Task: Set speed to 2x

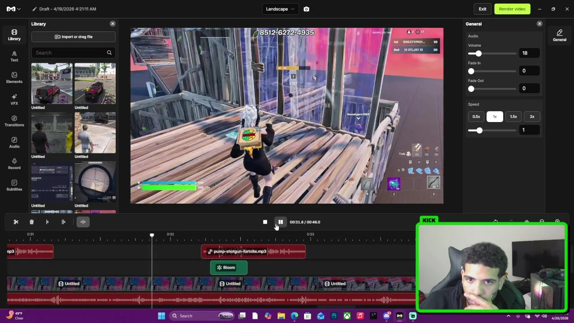Action: (532, 117)
